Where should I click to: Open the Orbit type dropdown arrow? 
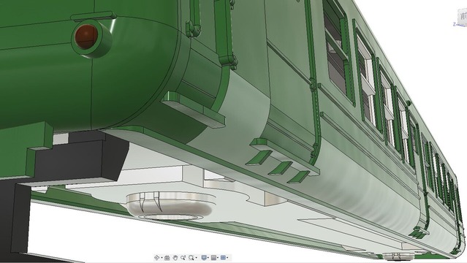pyautogui.click(x=162, y=258)
